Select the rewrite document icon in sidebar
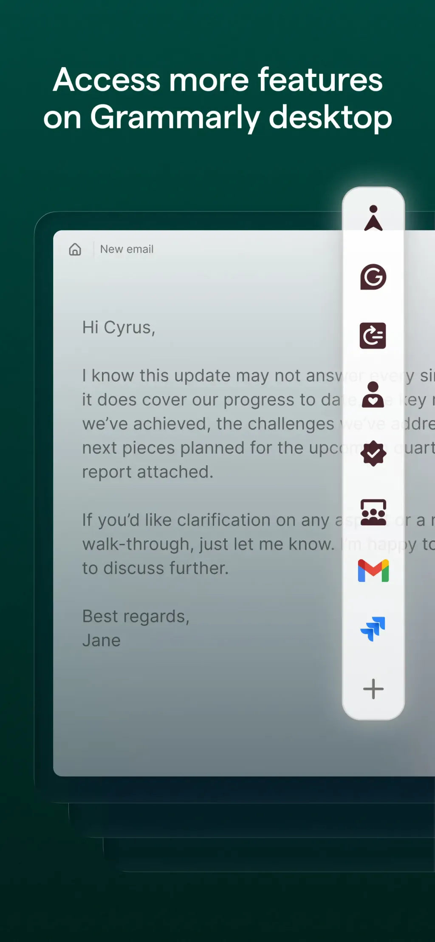435x942 pixels. click(373, 336)
